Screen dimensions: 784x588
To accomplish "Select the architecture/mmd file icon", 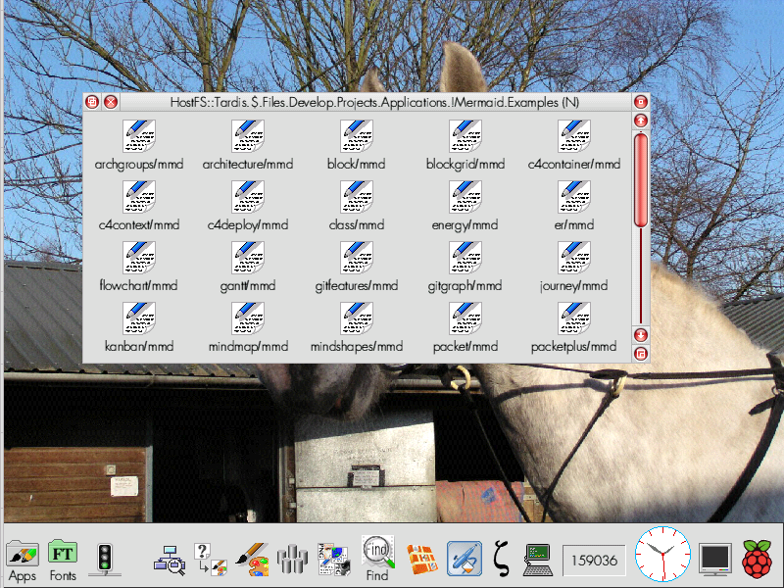I will pos(248,136).
